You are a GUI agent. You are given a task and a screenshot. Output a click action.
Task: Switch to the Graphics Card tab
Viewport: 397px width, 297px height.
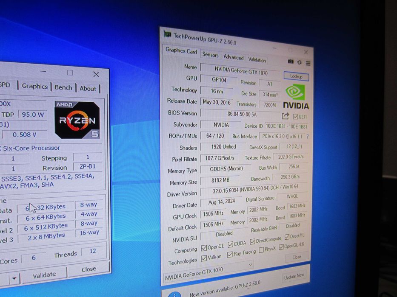(181, 51)
